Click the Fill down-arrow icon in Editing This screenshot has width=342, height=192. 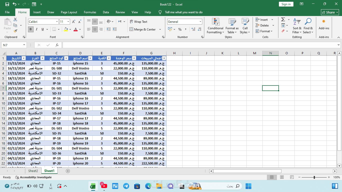click(x=283, y=25)
